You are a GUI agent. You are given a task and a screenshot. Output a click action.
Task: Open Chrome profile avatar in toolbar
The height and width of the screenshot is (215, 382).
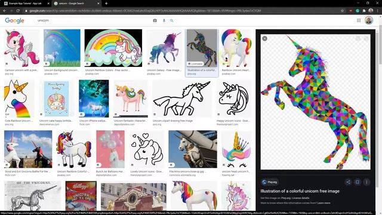coord(371,11)
